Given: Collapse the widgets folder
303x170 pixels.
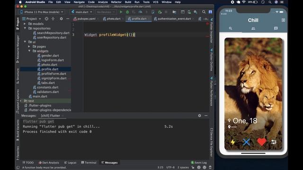Looking at the screenshot, I should pos(29,51).
